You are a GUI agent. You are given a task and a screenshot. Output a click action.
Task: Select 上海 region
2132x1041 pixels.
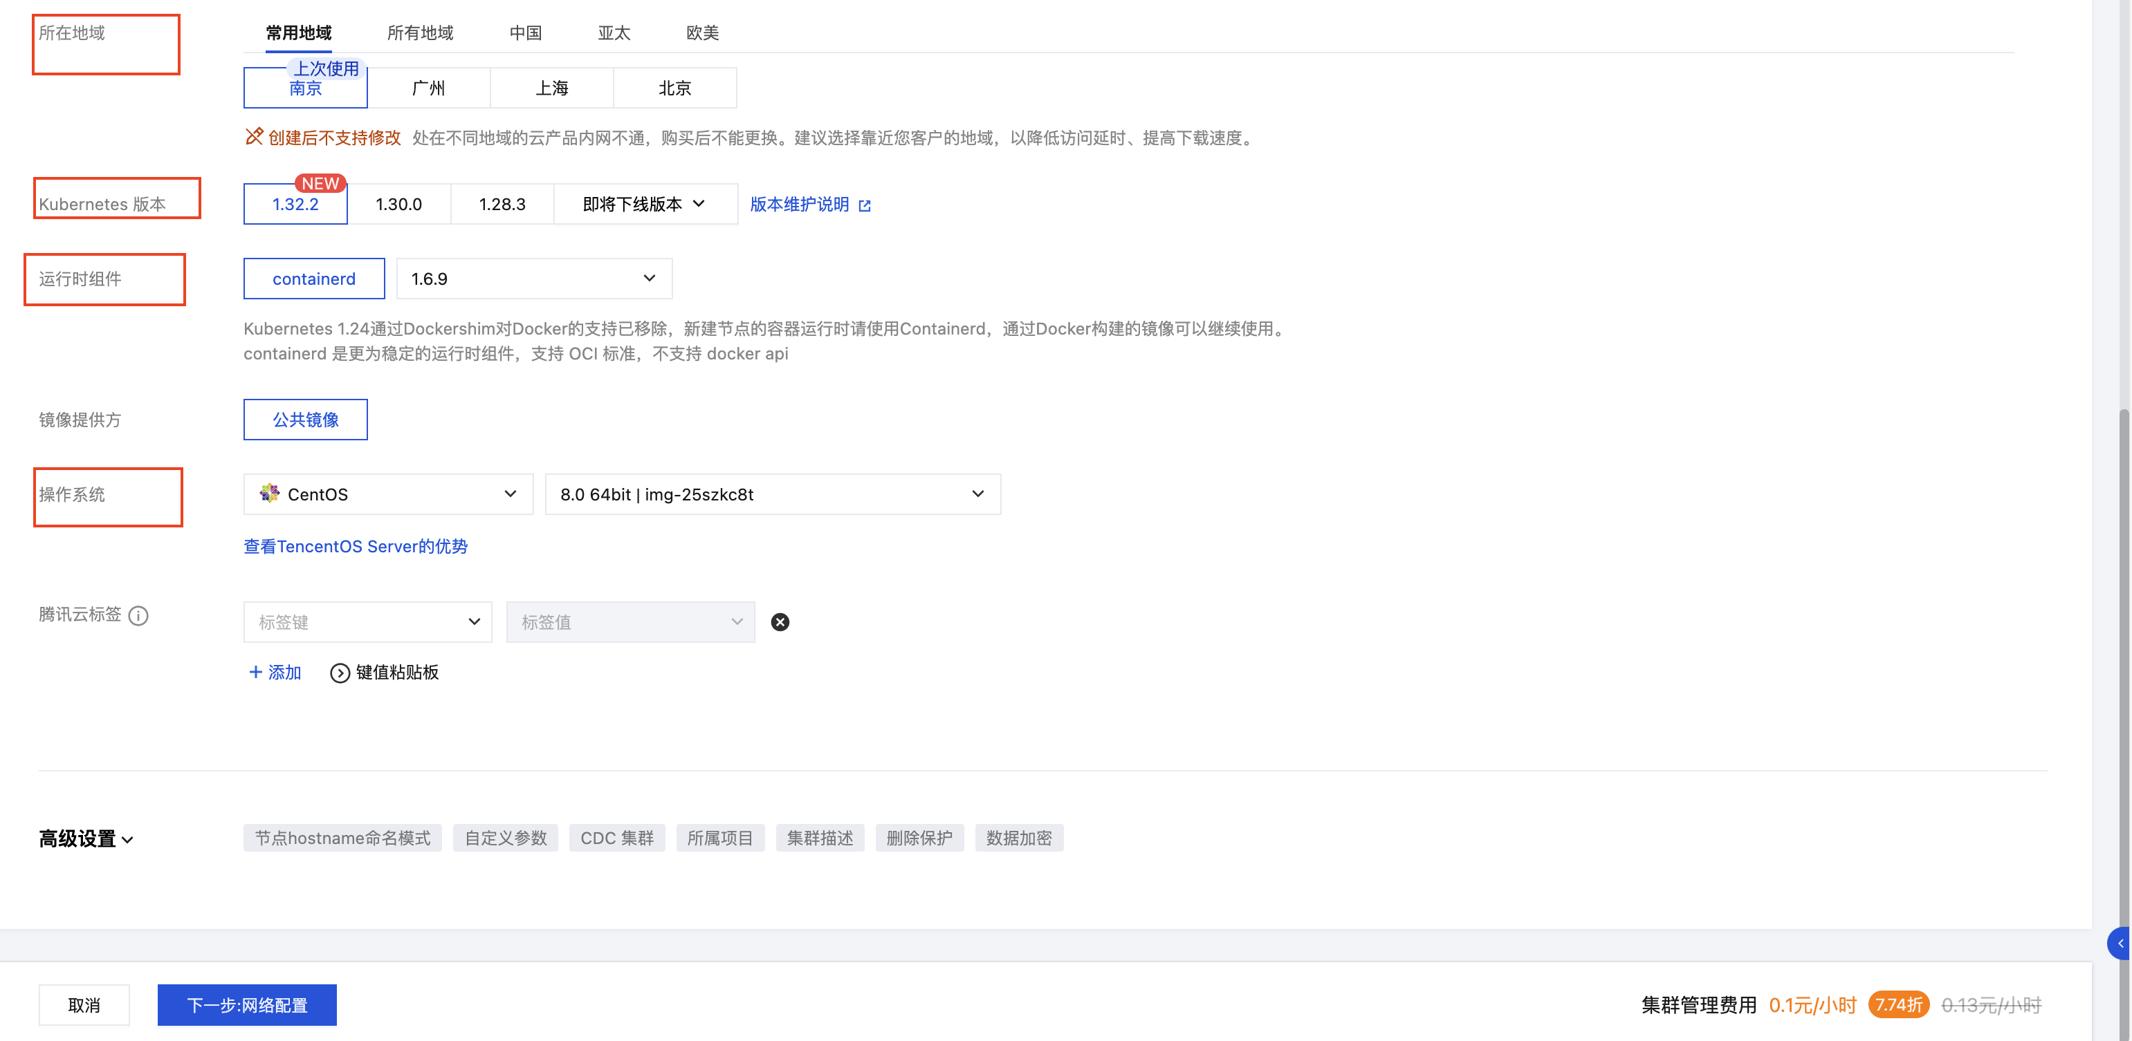click(x=552, y=88)
